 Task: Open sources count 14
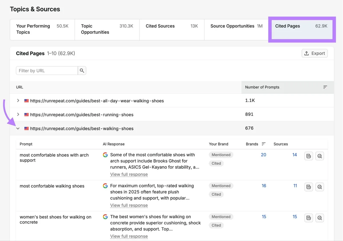[x=295, y=155]
